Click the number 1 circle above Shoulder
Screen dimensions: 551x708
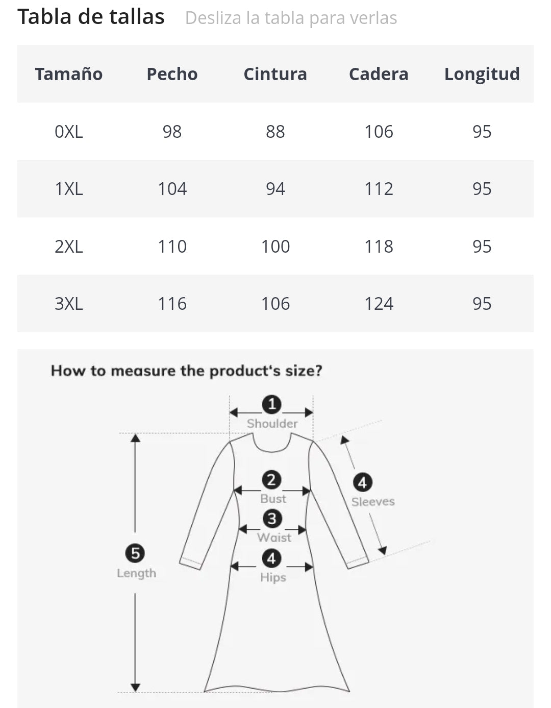point(271,404)
